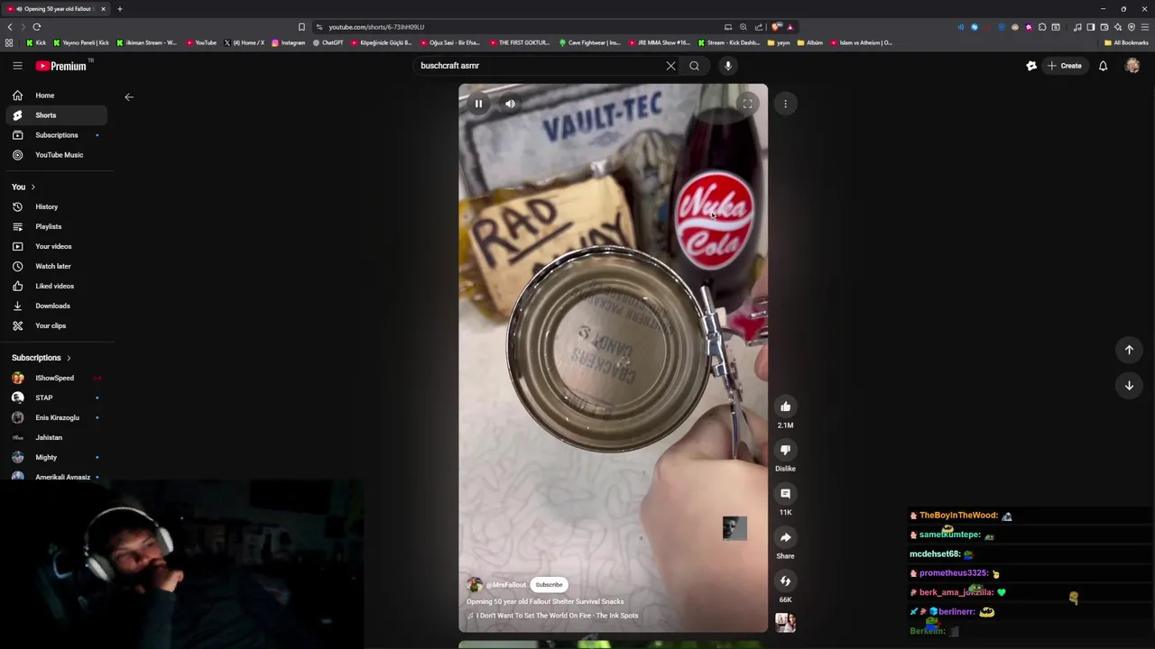This screenshot has height=649, width=1155.
Task: Open the Instagram bookmark
Action: tap(288, 42)
